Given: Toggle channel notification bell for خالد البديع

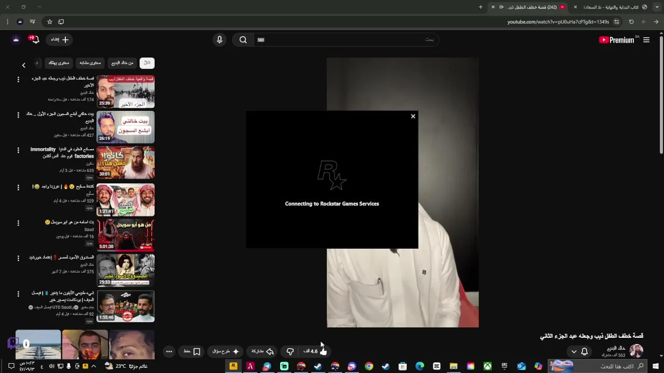Looking at the screenshot, I should click(585, 351).
